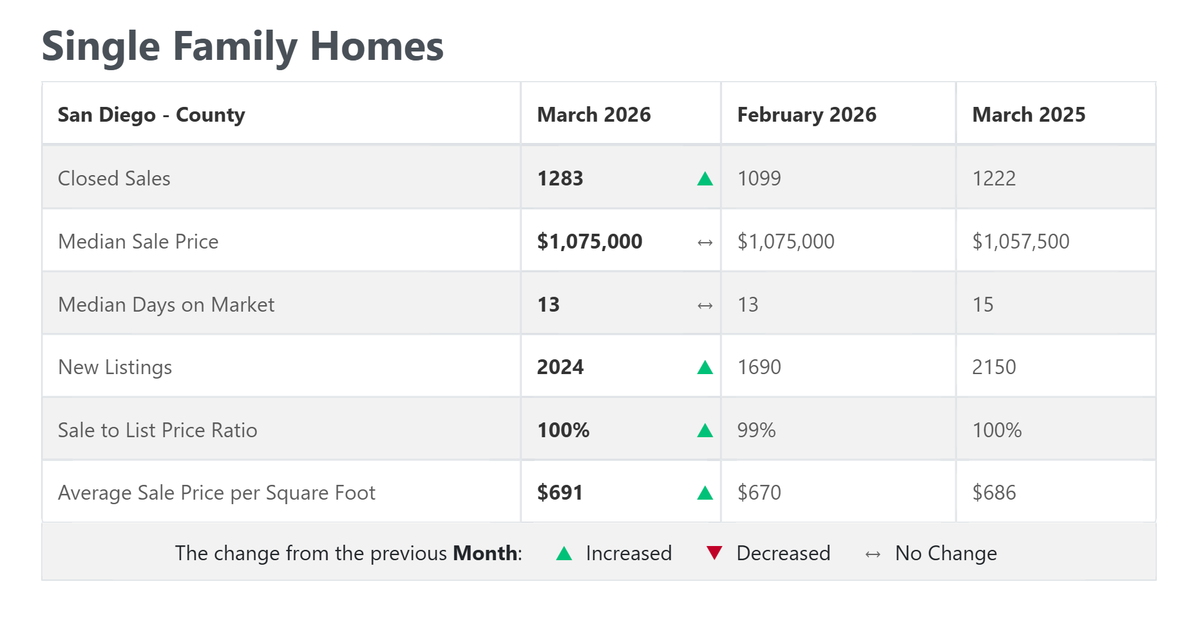The height and width of the screenshot is (622, 1198).
Task: Select the March 2026 column header
Action: pyautogui.click(x=594, y=115)
